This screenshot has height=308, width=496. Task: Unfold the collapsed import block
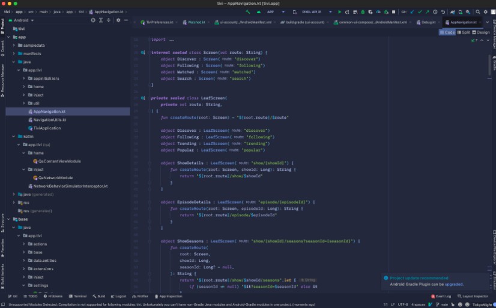click(171, 40)
